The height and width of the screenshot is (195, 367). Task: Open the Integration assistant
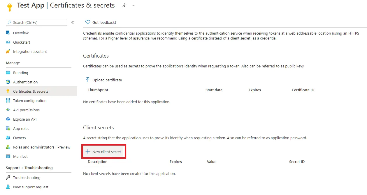click(x=30, y=51)
